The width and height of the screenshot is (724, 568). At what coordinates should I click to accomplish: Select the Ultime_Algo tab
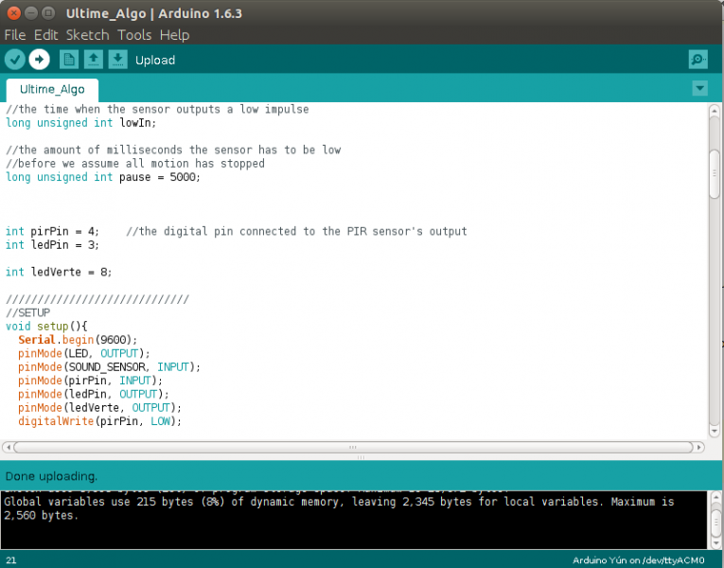tap(52, 90)
